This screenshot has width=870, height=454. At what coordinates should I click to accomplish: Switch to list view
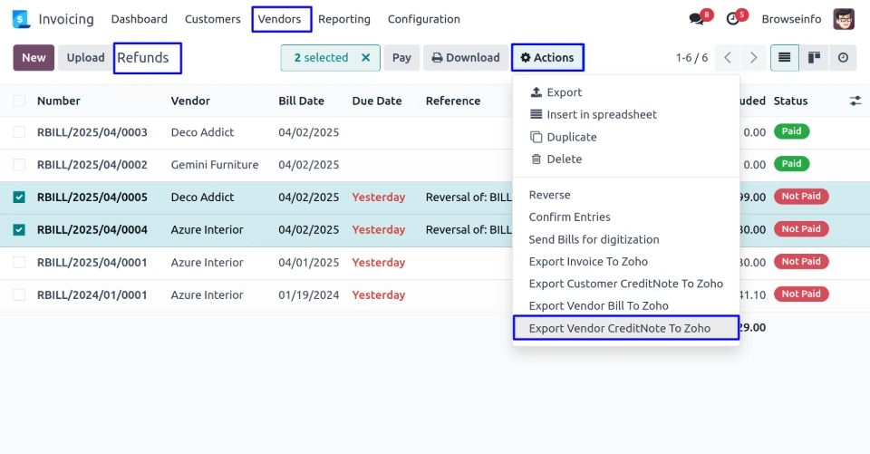tap(784, 58)
